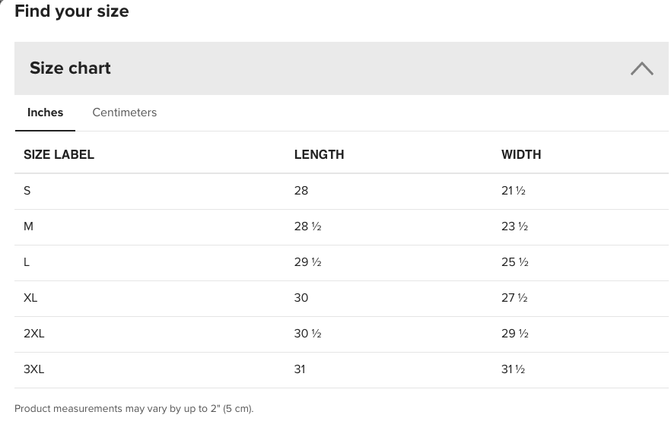The image size is (671, 437).
Task: Click the Size chart heading text
Action: pos(70,68)
